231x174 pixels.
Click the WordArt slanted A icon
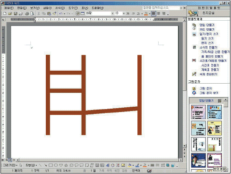pyautogui.click(x=108, y=165)
